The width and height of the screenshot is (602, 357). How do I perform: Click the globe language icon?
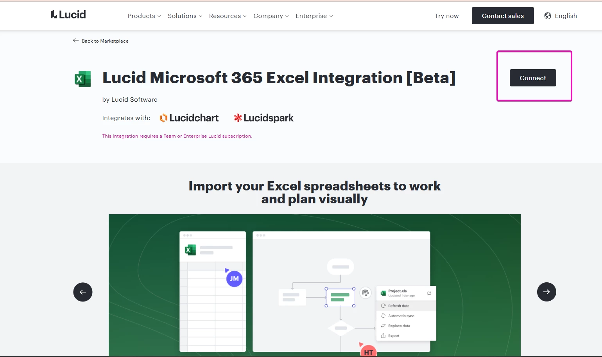[548, 16]
